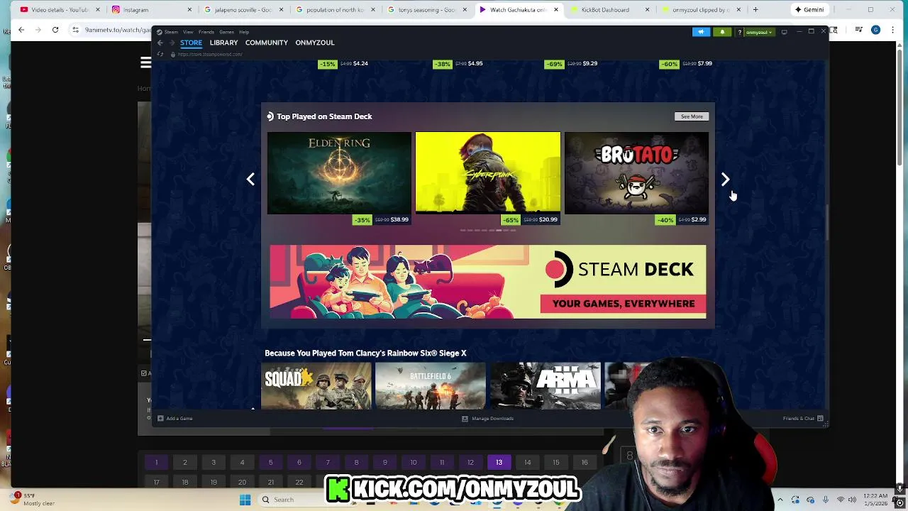This screenshot has height=511, width=908.
Task: Open taskbar network settings icon
Action: coord(841,500)
